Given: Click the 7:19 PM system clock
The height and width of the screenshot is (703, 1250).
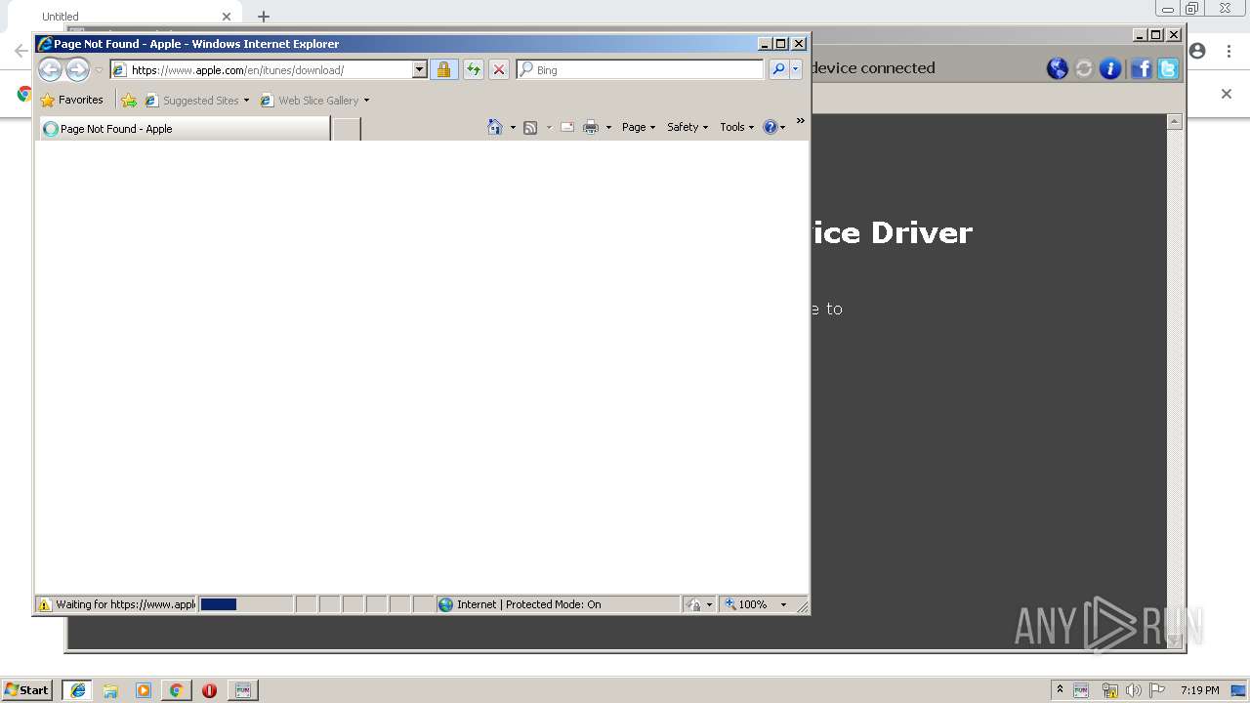Looking at the screenshot, I should coord(1199,690).
